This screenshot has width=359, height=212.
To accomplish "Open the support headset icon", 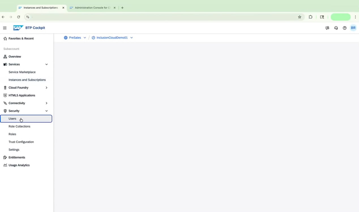I will click(x=336, y=28).
